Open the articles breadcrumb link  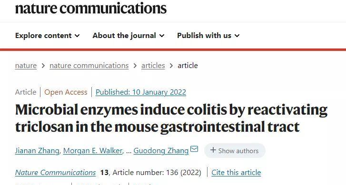(x=153, y=66)
